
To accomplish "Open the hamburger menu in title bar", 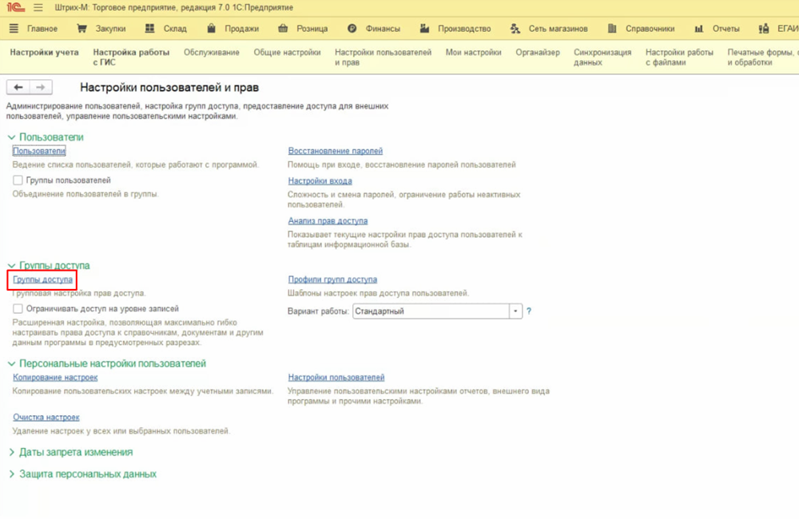I will [38, 7].
